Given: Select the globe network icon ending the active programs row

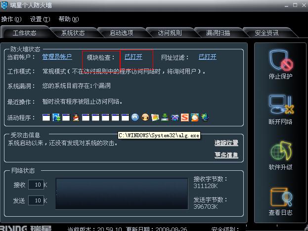Looking at the screenshot, I should (205, 117).
